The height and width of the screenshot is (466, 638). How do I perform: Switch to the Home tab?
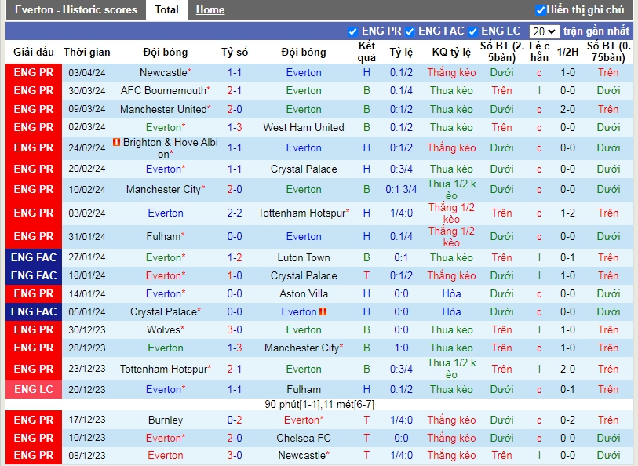210,10
